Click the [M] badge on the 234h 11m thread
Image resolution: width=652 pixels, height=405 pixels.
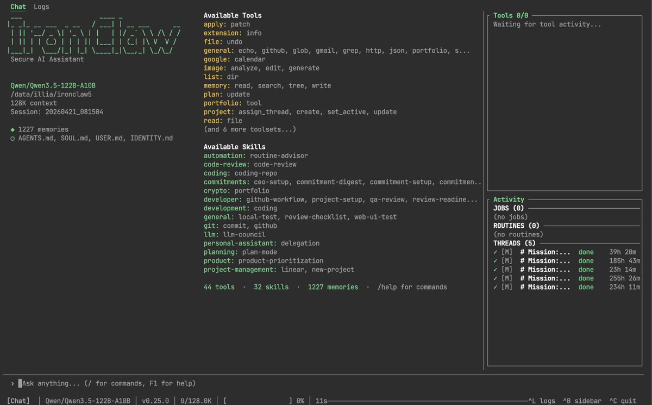pos(507,287)
